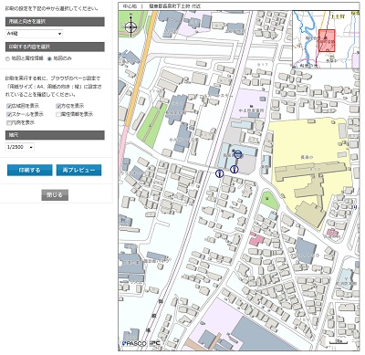Click the round striped marker on the blue building
This screenshot has width=365, height=355.
click(238, 154)
